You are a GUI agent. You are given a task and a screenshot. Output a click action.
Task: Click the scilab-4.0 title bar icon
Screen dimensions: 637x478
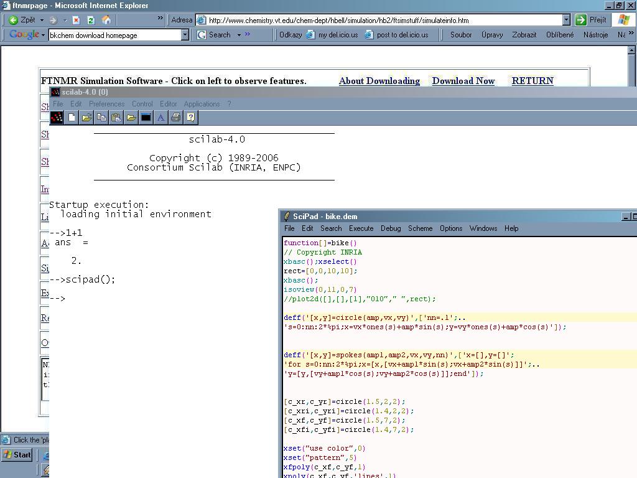(x=55, y=92)
